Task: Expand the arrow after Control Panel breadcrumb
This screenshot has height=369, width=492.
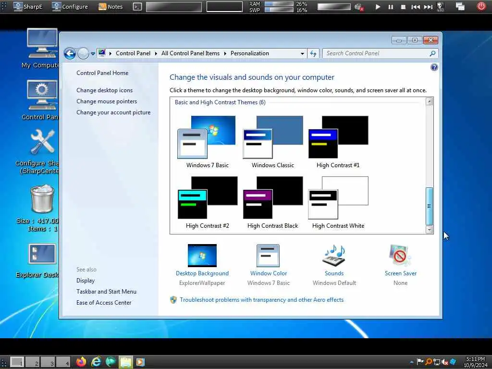Action: click(156, 54)
